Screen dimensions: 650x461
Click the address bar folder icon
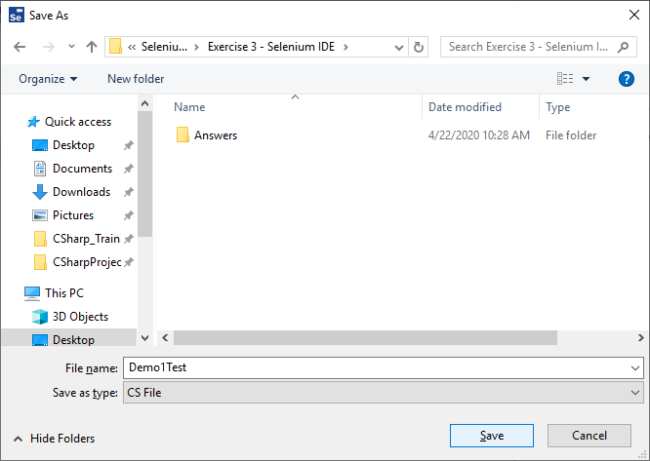(x=115, y=47)
